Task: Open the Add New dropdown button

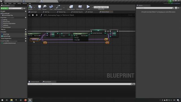Action: coord(5,8)
